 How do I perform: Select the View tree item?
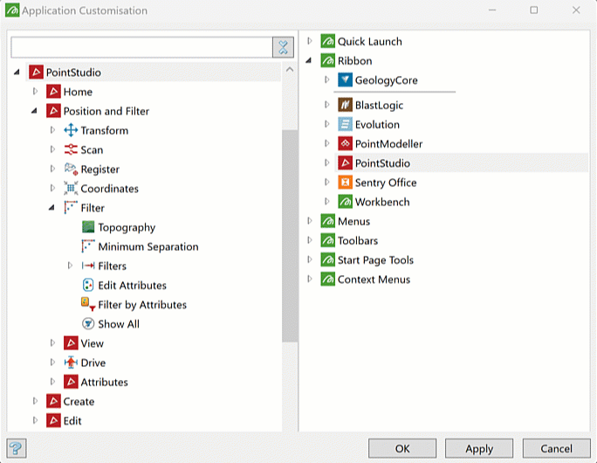[x=93, y=343]
